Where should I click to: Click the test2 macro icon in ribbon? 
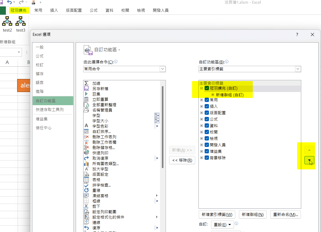pyautogui.click(x=7, y=21)
